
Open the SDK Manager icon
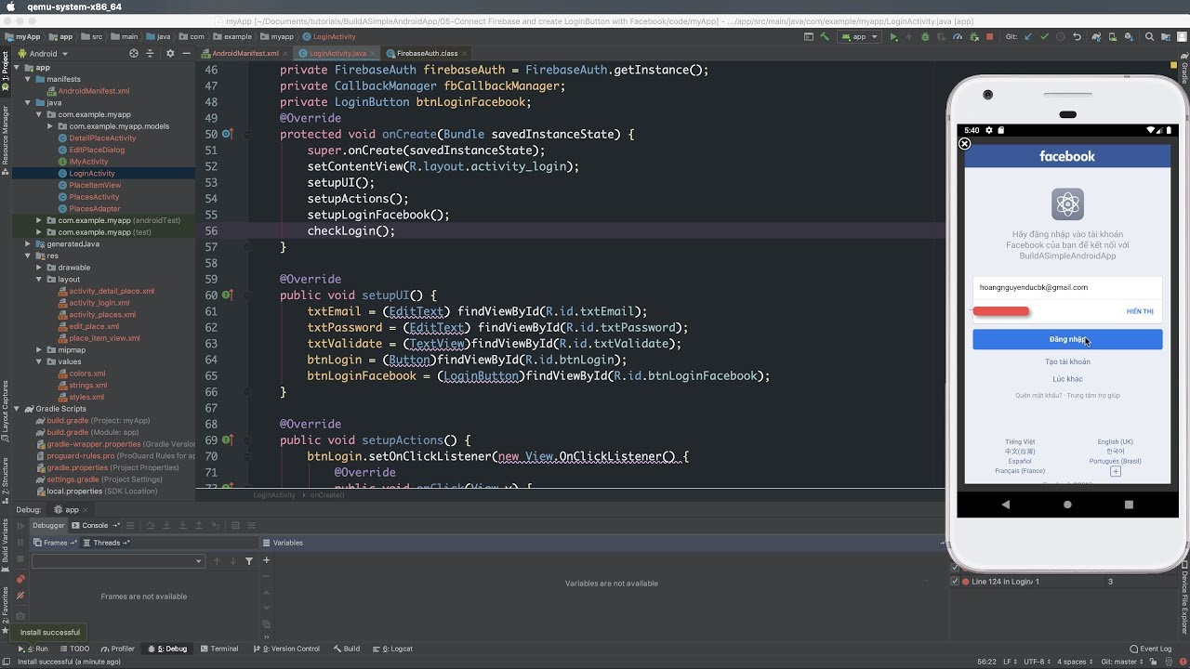(1129, 37)
